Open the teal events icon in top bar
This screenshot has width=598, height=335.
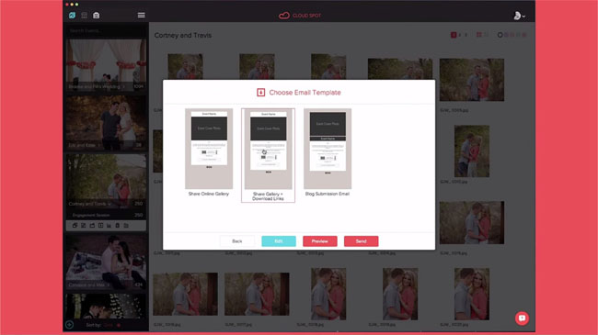(x=72, y=16)
